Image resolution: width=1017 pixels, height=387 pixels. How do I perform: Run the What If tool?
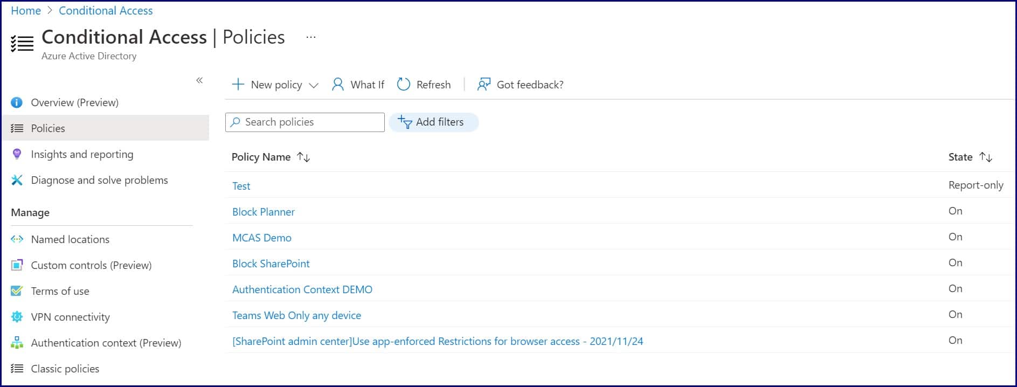(x=368, y=85)
